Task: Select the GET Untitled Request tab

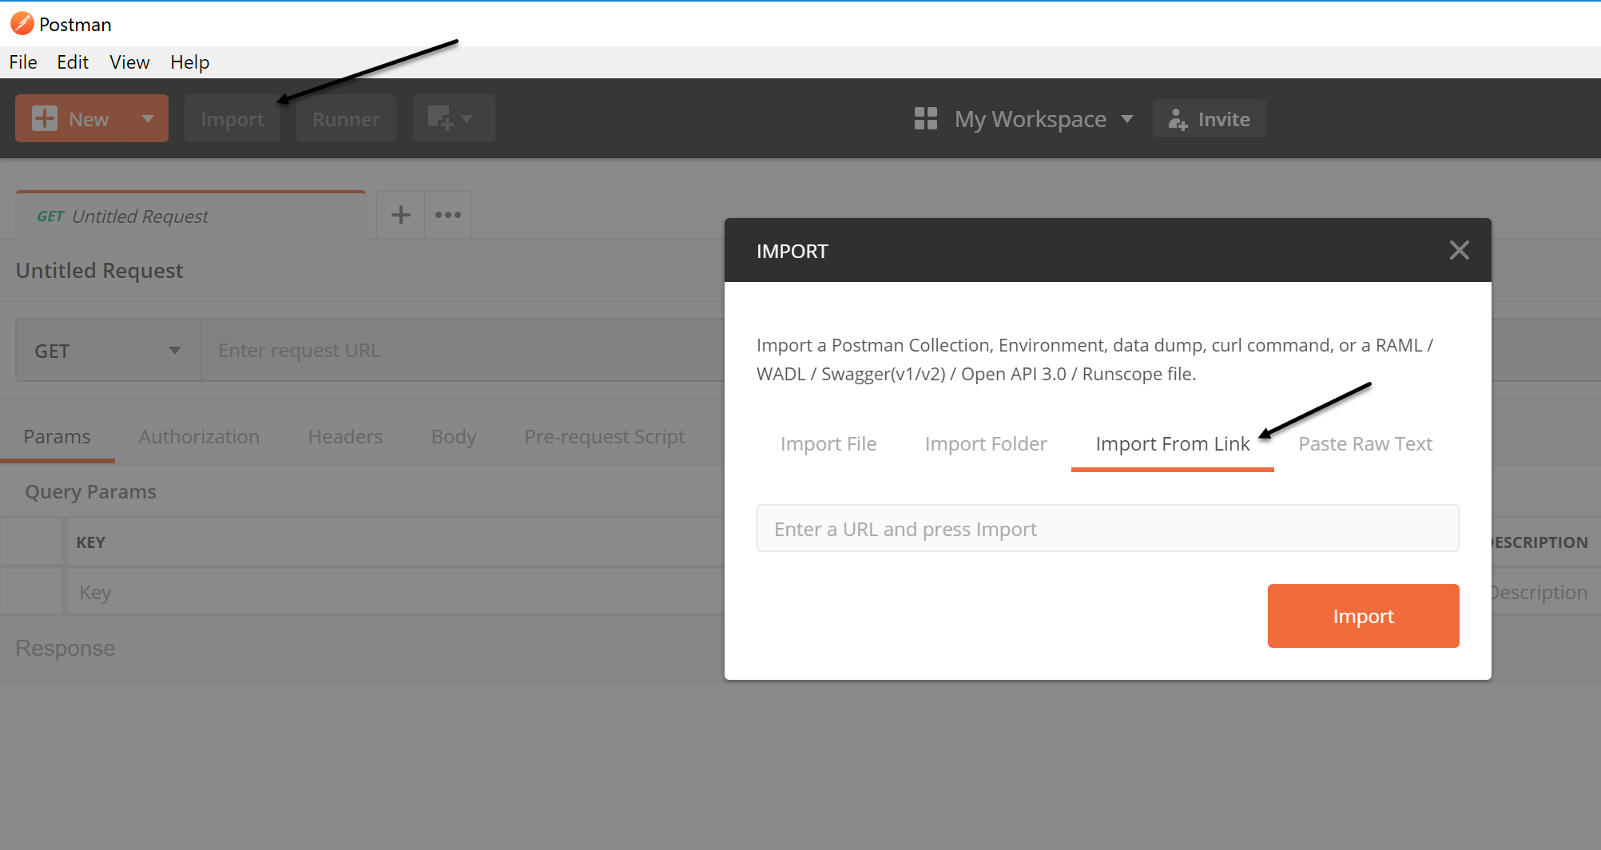Action: click(191, 216)
